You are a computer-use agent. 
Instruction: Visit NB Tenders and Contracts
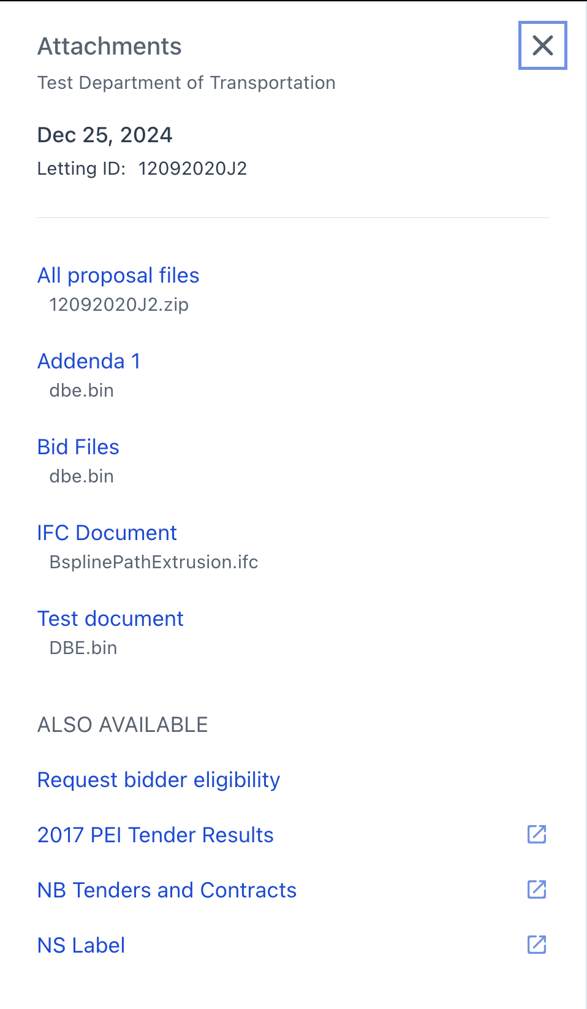pos(167,890)
